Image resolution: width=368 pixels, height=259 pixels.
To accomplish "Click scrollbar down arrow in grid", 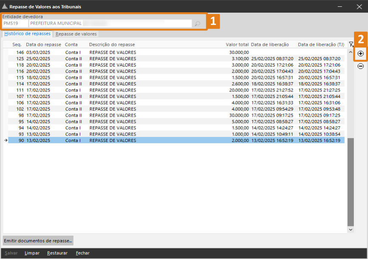I will (x=351, y=230).
